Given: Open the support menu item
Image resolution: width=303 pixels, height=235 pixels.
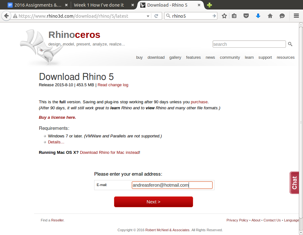Looking at the screenshot, I should [x=265, y=57].
